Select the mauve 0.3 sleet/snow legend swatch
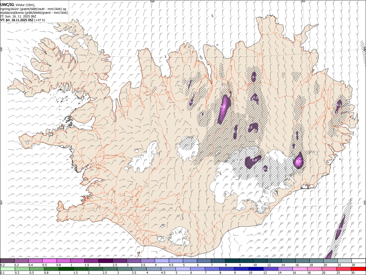The height and width of the screenshot is (275, 366). tap(21, 261)
